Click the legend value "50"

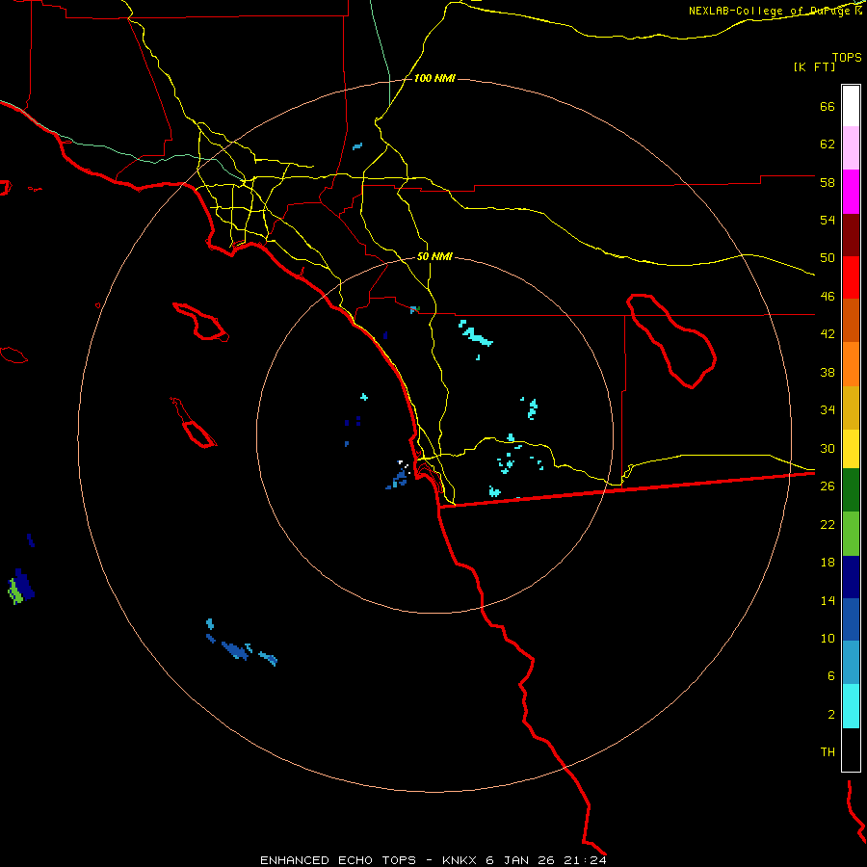click(x=828, y=258)
